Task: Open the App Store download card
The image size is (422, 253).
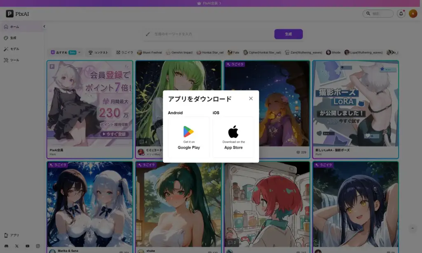Action: (x=233, y=137)
